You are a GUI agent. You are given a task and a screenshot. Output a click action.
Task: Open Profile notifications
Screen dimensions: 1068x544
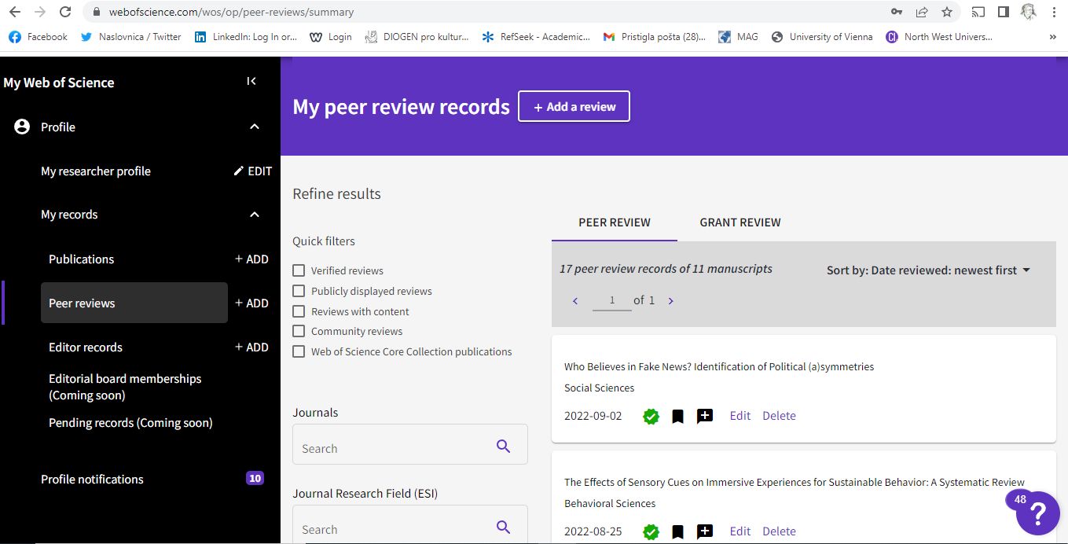[92, 479]
